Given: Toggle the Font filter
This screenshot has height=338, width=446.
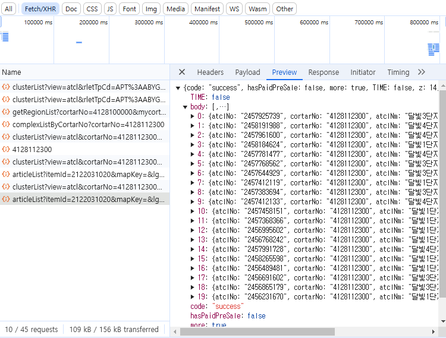Looking at the screenshot, I should (x=130, y=9).
